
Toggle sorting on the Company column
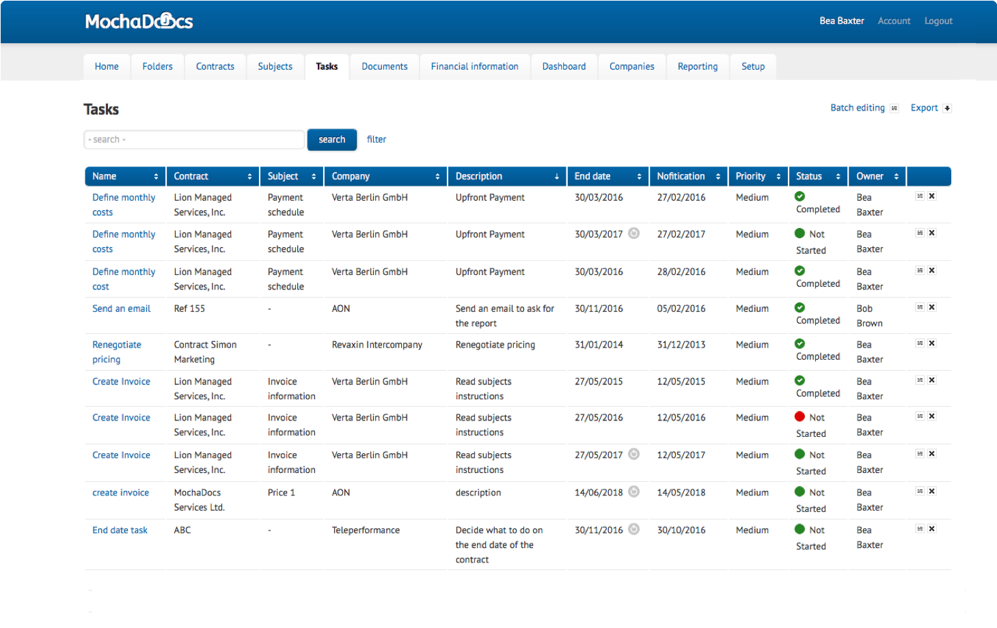pos(437,177)
